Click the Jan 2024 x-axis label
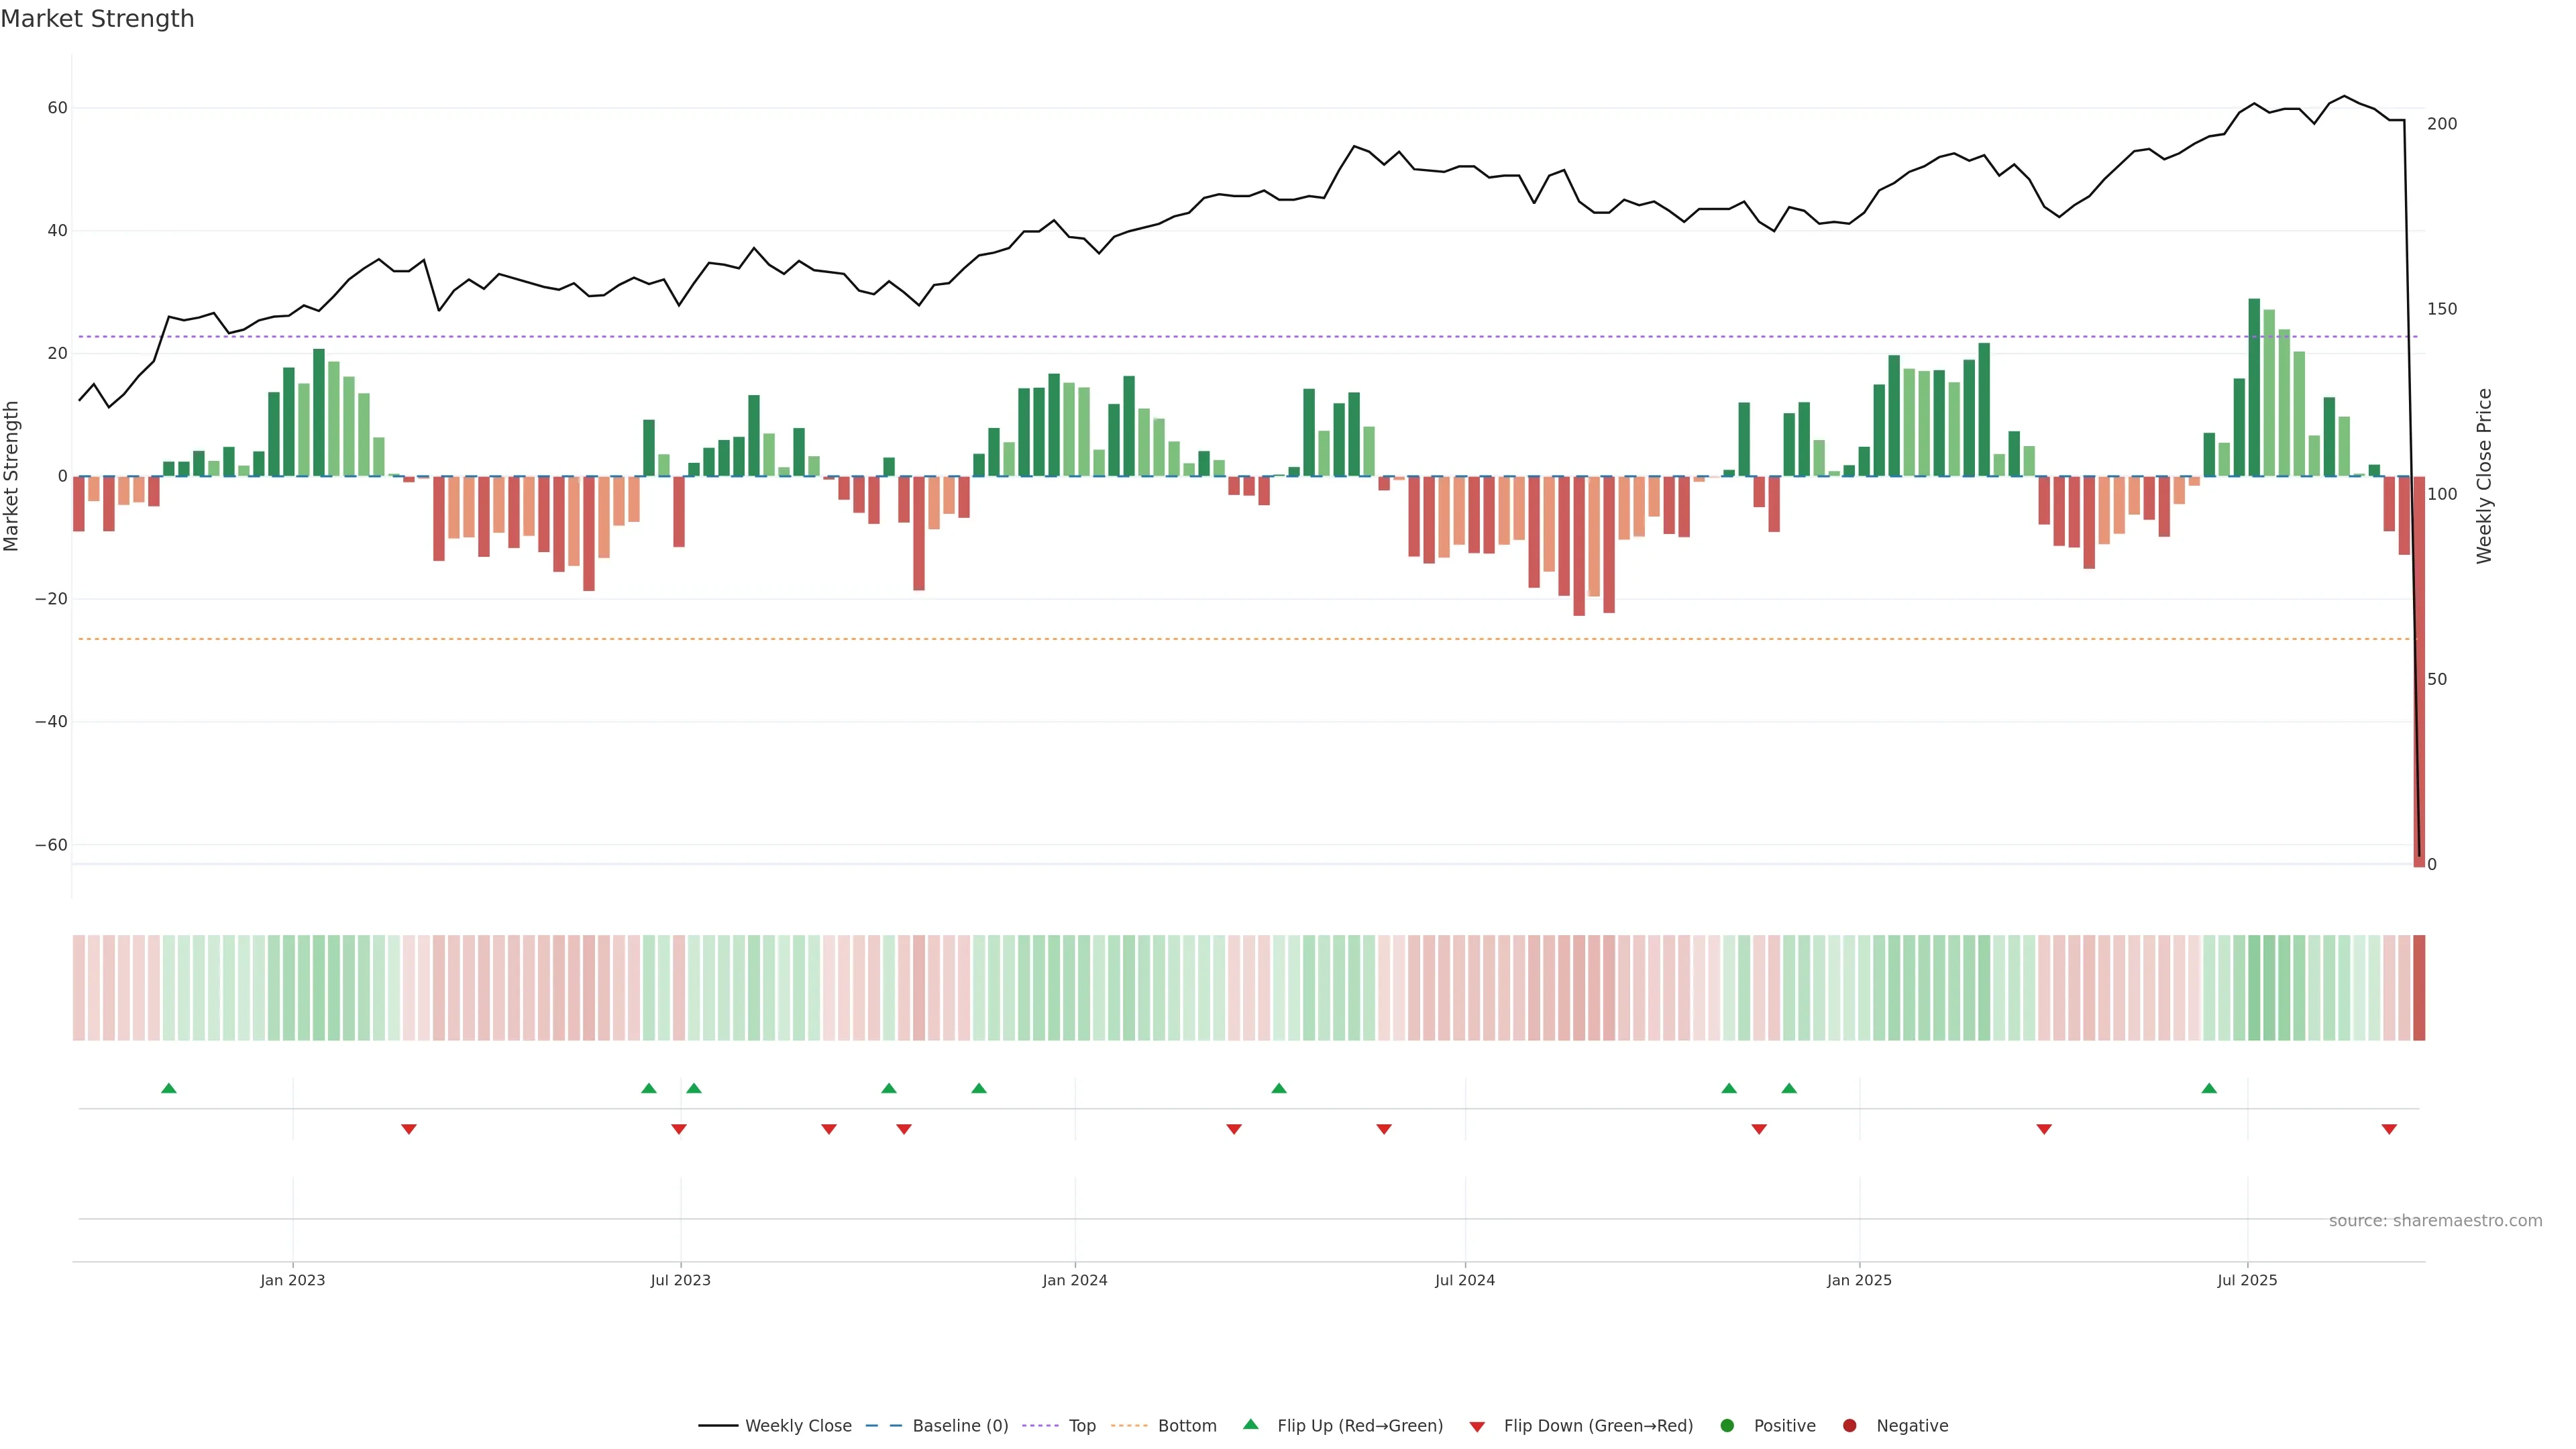This screenshot has height=1449, width=2576. (1075, 1280)
